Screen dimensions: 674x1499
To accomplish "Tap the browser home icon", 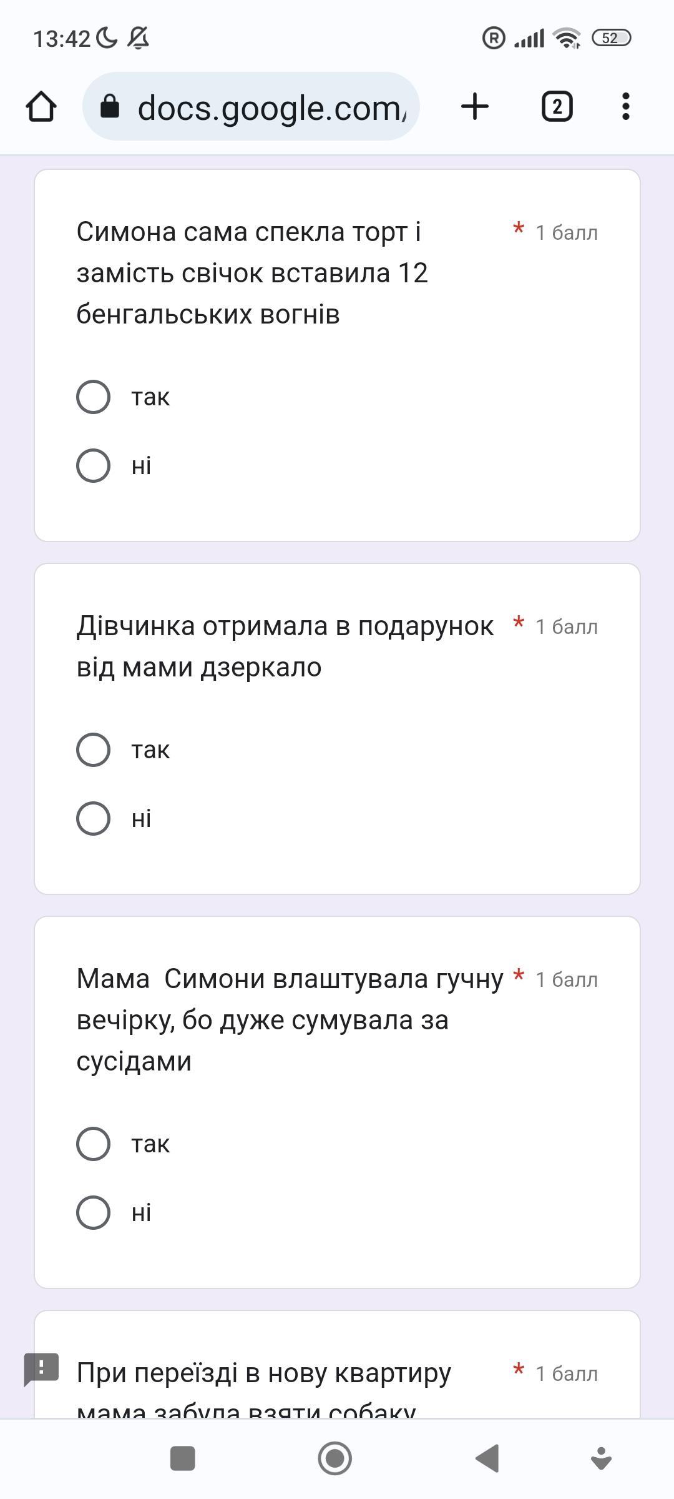I will [x=41, y=106].
